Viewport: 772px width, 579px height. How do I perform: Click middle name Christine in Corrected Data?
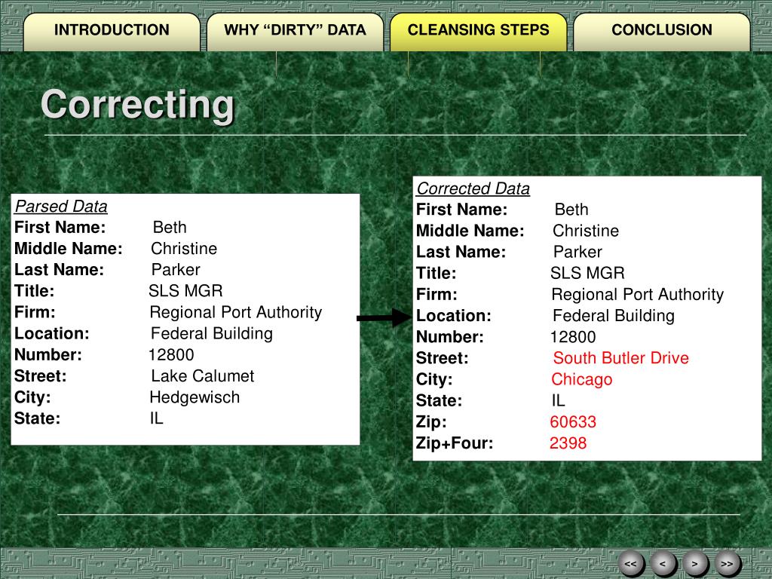[x=586, y=231]
